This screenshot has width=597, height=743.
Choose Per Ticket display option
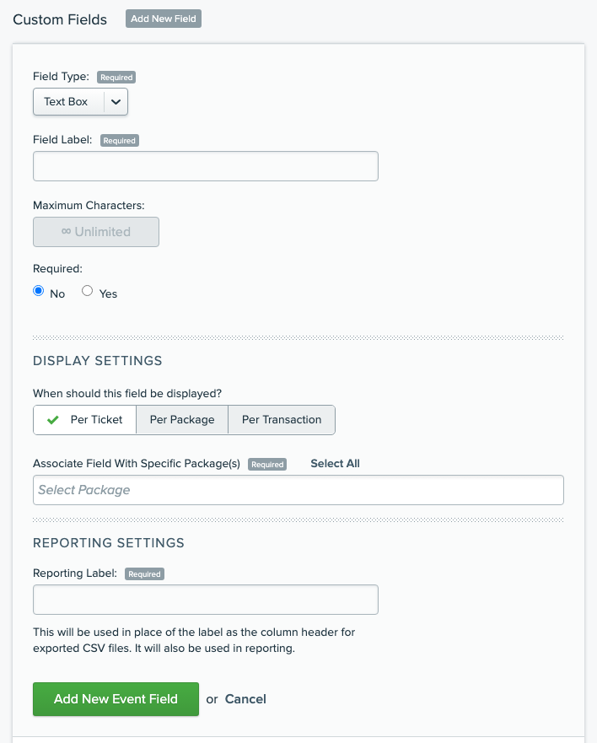(85, 420)
